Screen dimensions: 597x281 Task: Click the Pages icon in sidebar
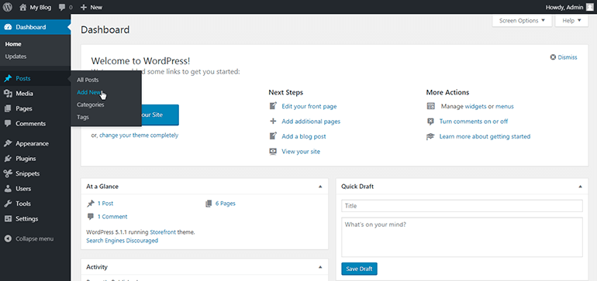(8, 108)
